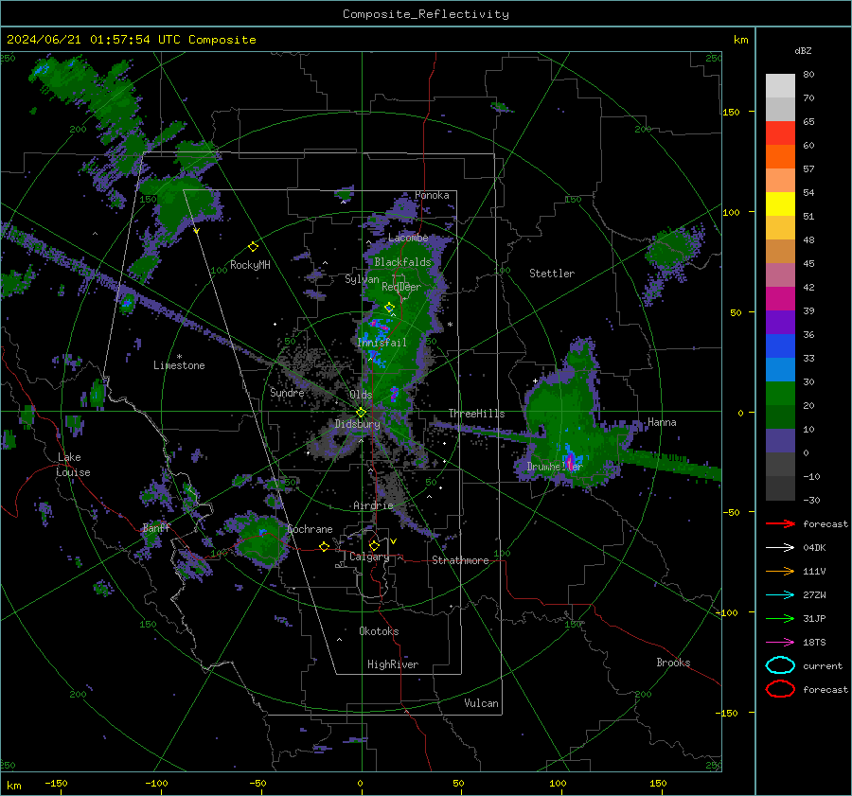This screenshot has height=796, width=852.
Task: Click the ThreeHills label
Action: pos(476,414)
